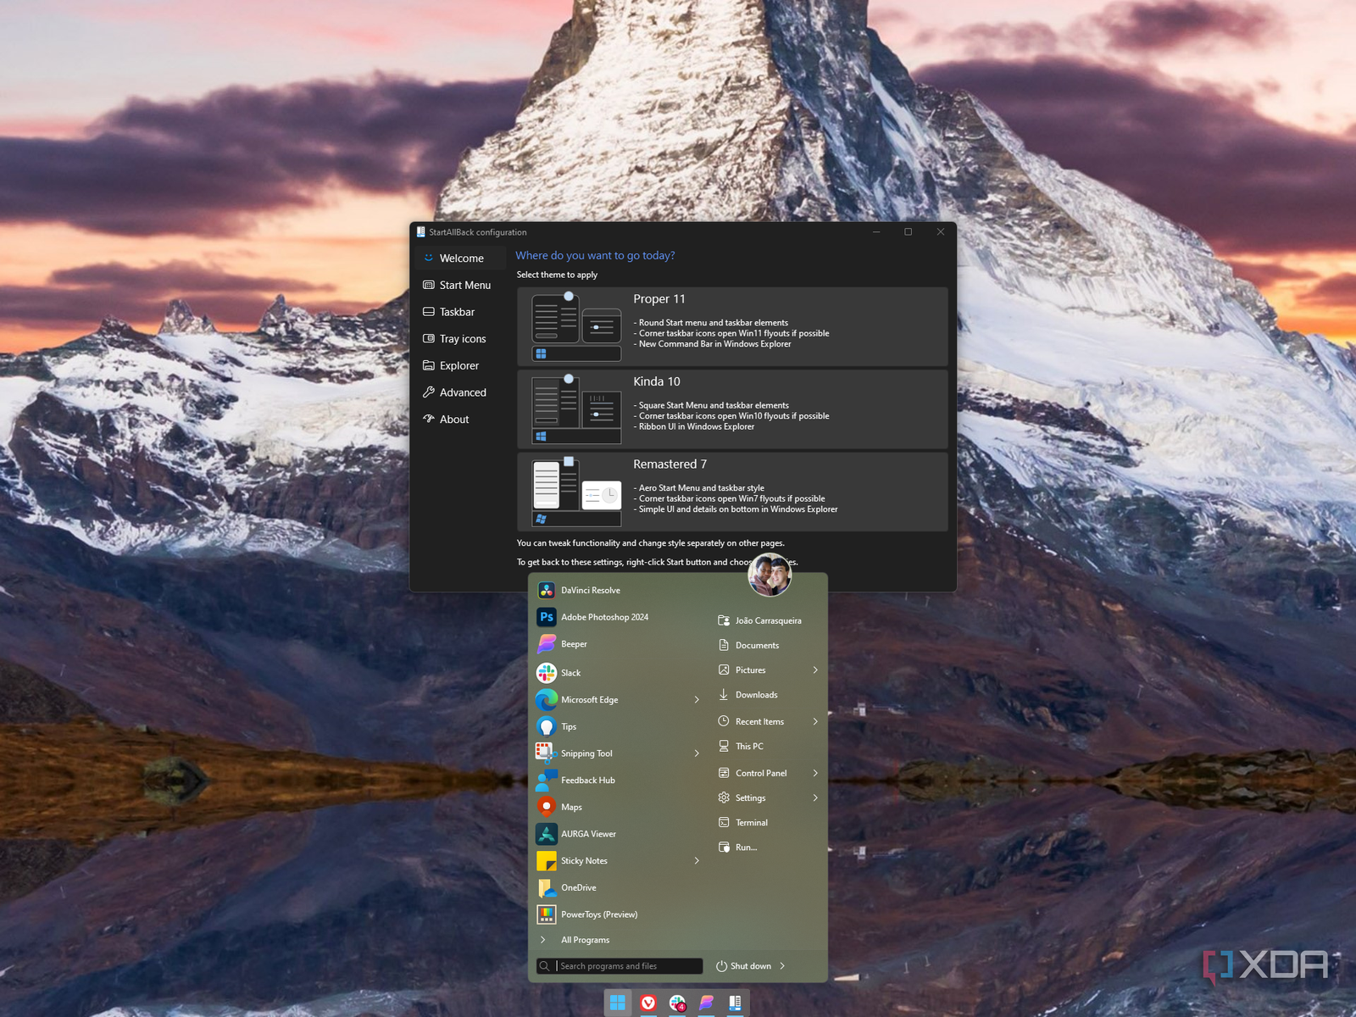Expand the Recent Items submenu arrow
This screenshot has height=1017, width=1356.
coord(815,722)
